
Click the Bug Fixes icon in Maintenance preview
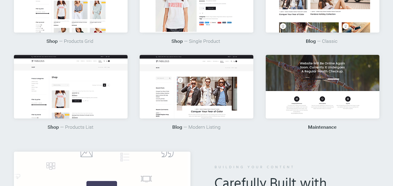pyautogui.click(x=348, y=99)
